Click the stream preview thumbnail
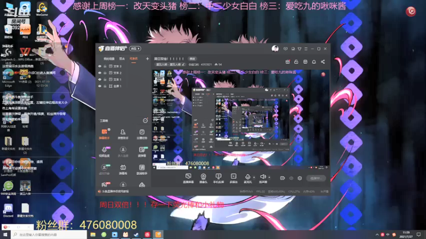This screenshot has width=426, height=239. 241,119
